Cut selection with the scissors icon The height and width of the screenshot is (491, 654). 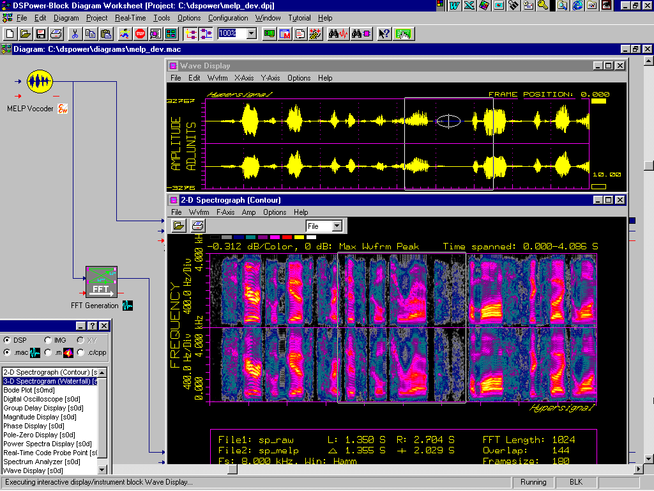pyautogui.click(x=75, y=34)
